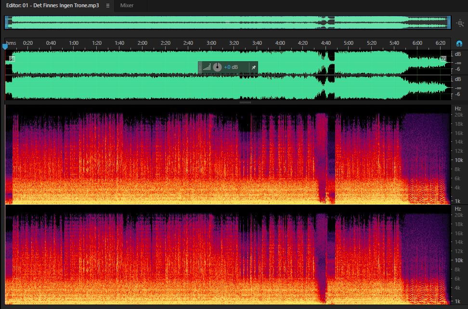This screenshot has height=309, width=468.
Task: Click the 3:00 mark on the time ruler
Action: pos(211,43)
